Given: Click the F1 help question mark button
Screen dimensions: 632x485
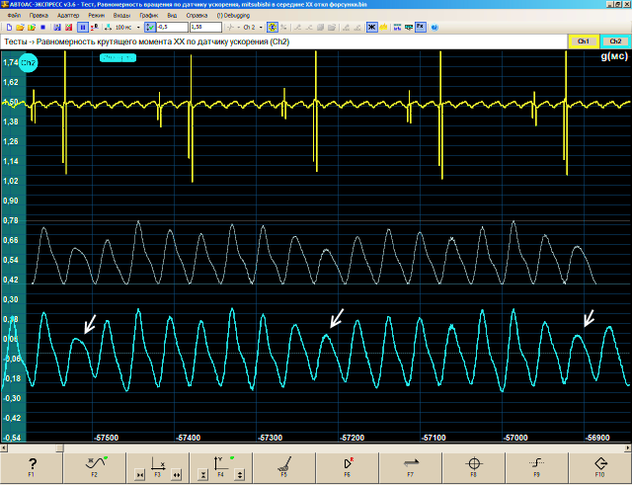Looking at the screenshot, I should [x=32, y=464].
